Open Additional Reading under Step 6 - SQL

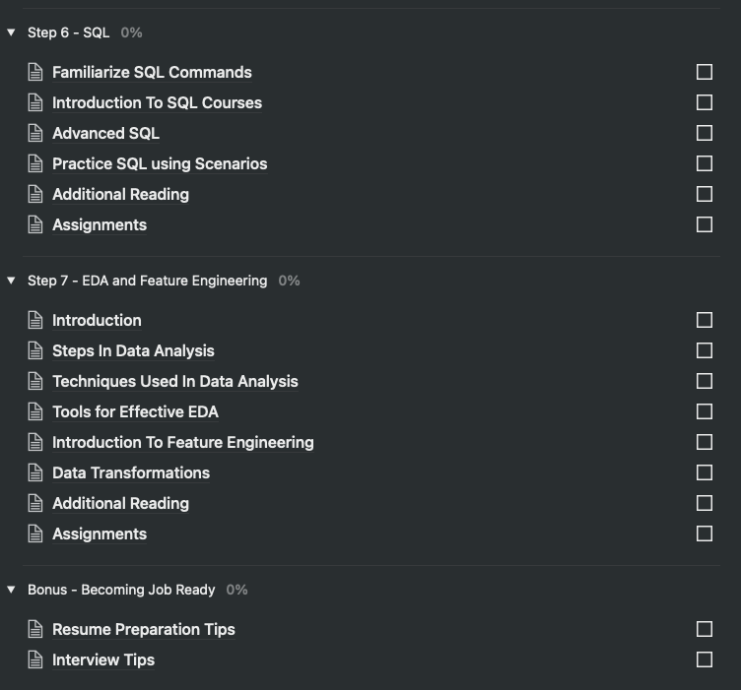(x=120, y=194)
